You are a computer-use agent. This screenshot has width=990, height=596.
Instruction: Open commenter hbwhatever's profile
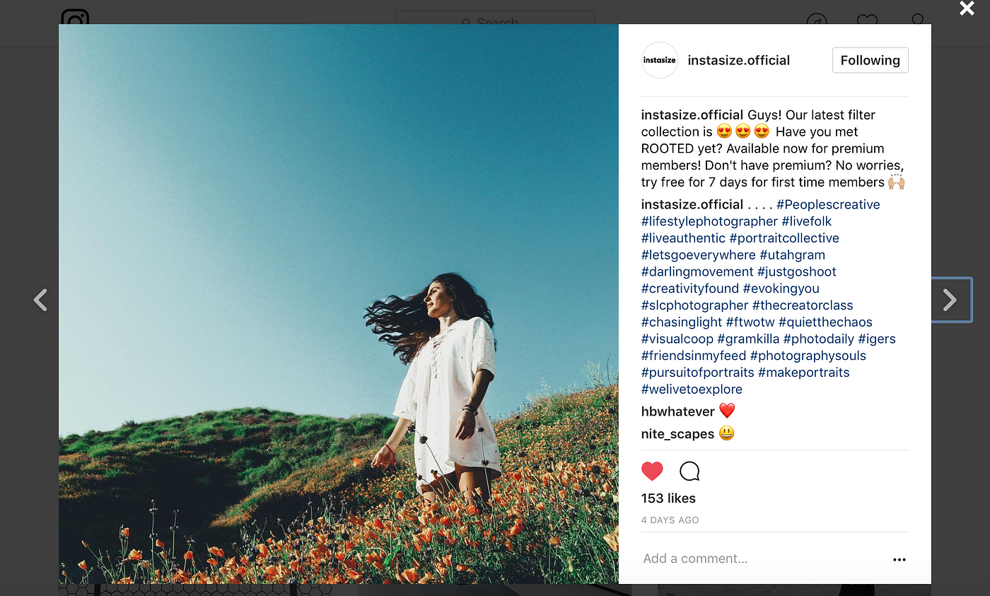[678, 411]
